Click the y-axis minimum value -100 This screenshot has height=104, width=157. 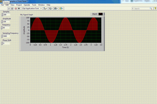(27, 43)
